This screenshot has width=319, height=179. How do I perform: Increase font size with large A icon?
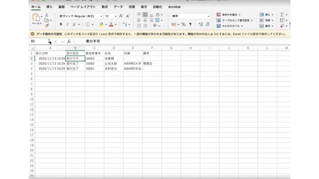[121, 16]
